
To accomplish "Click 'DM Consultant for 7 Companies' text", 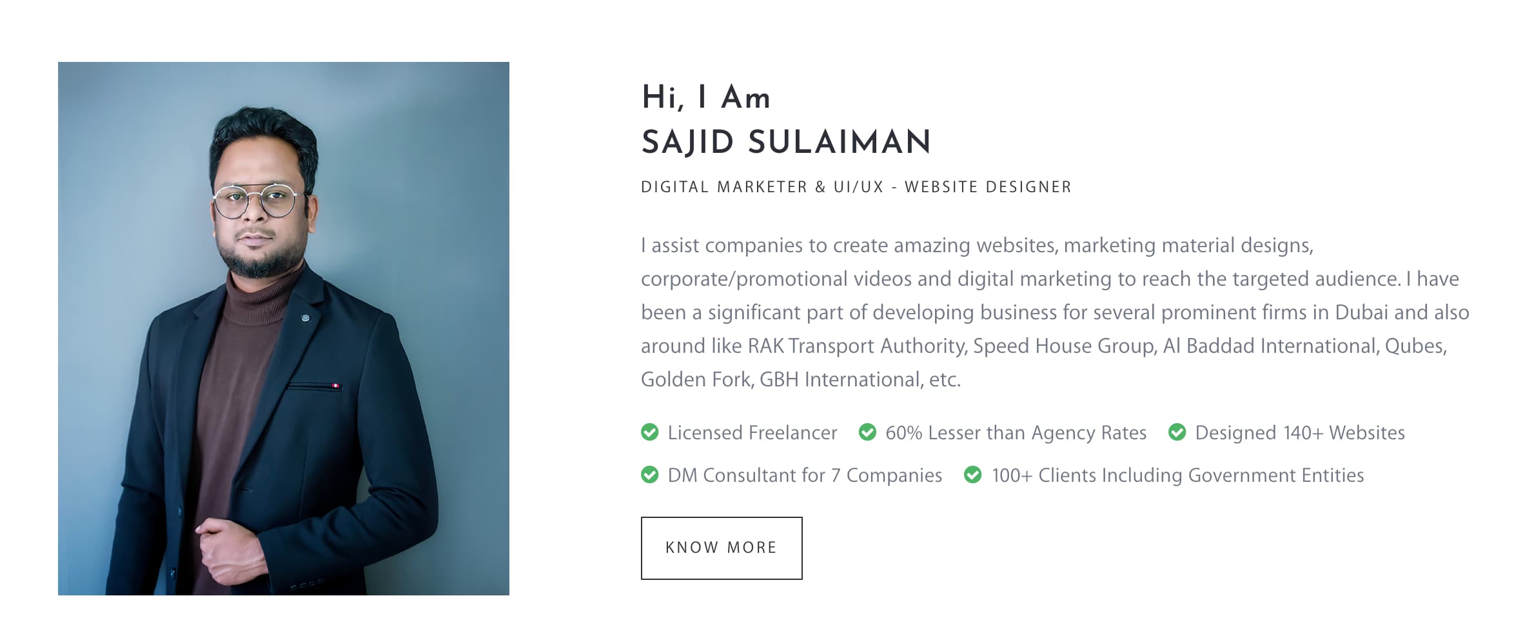I will pos(805,475).
